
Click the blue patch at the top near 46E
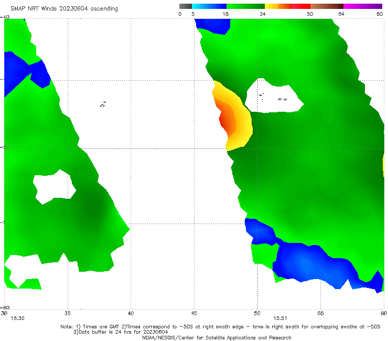(x=213, y=26)
